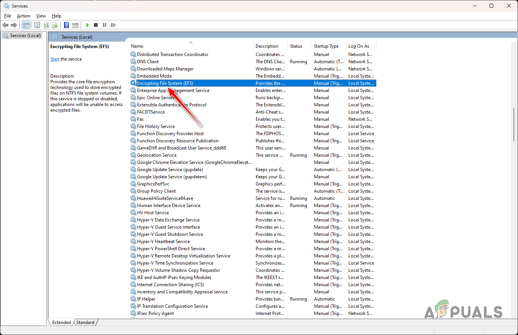Refresh the services list with the refresh icon
This screenshot has width=518, height=335.
click(46, 25)
